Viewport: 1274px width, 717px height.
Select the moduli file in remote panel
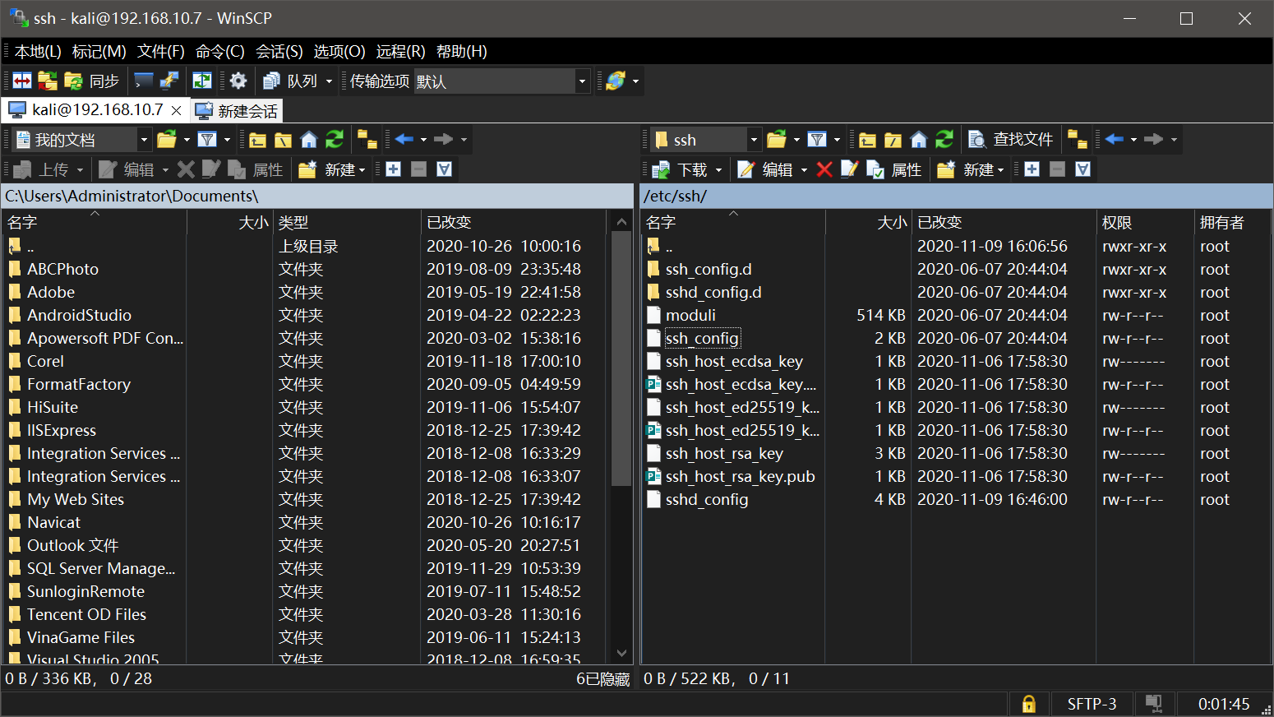[690, 315]
